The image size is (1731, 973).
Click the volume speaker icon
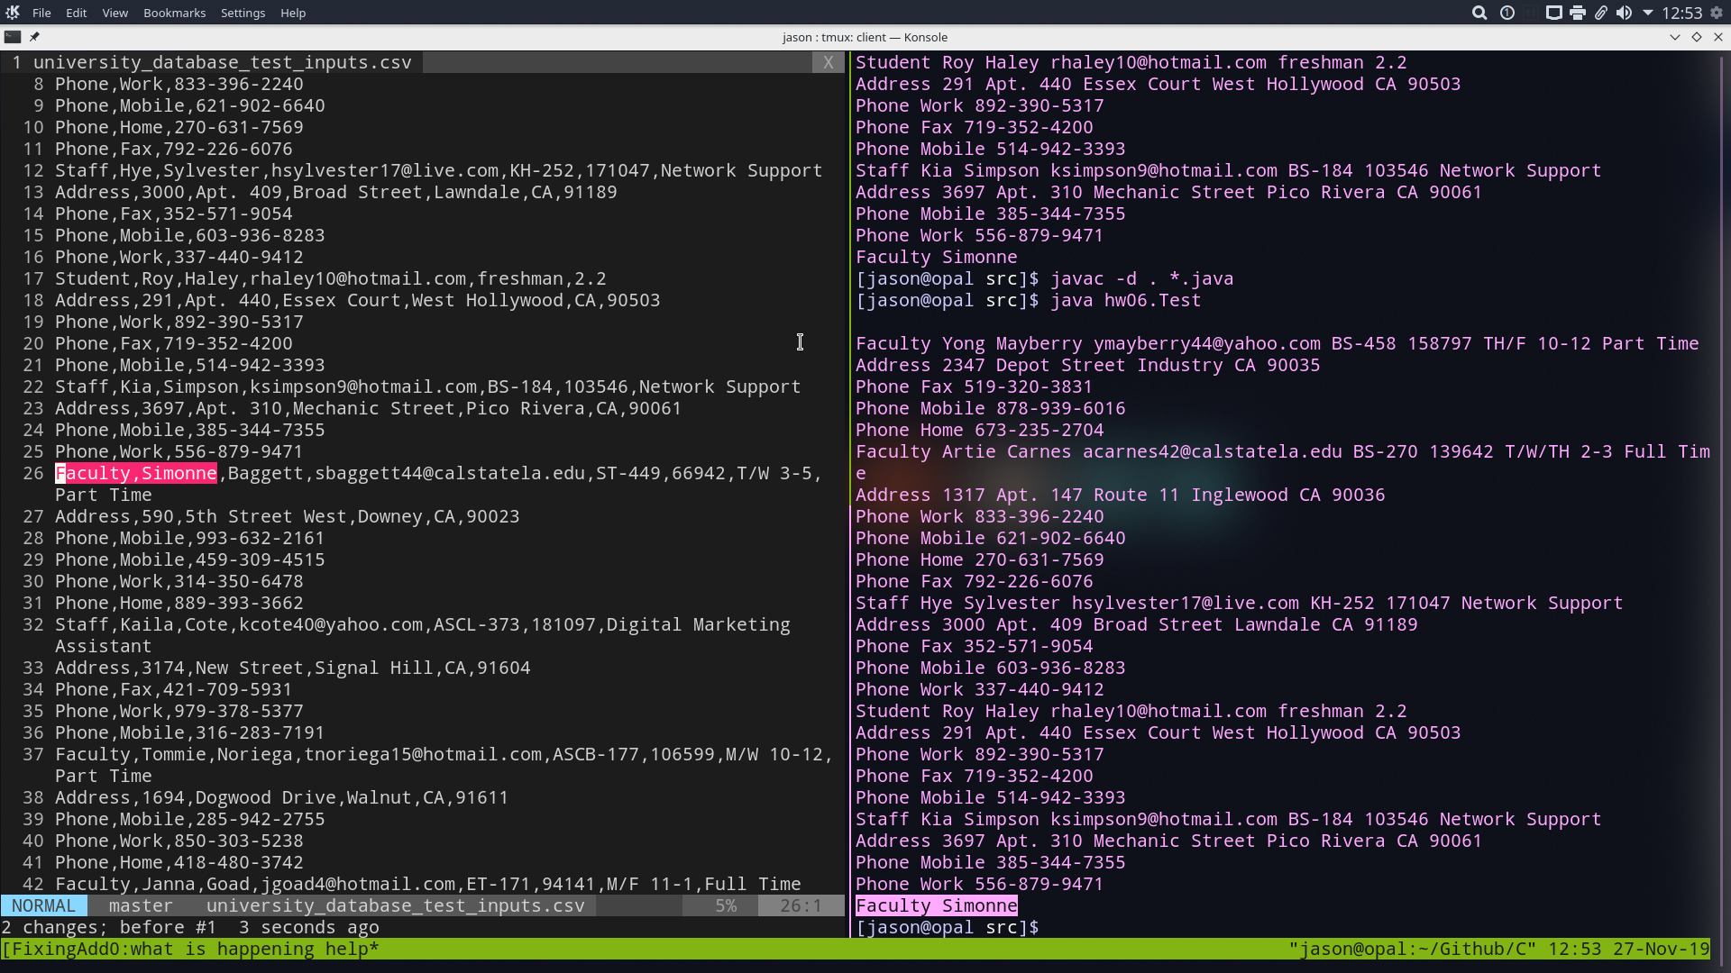pos(1624,13)
